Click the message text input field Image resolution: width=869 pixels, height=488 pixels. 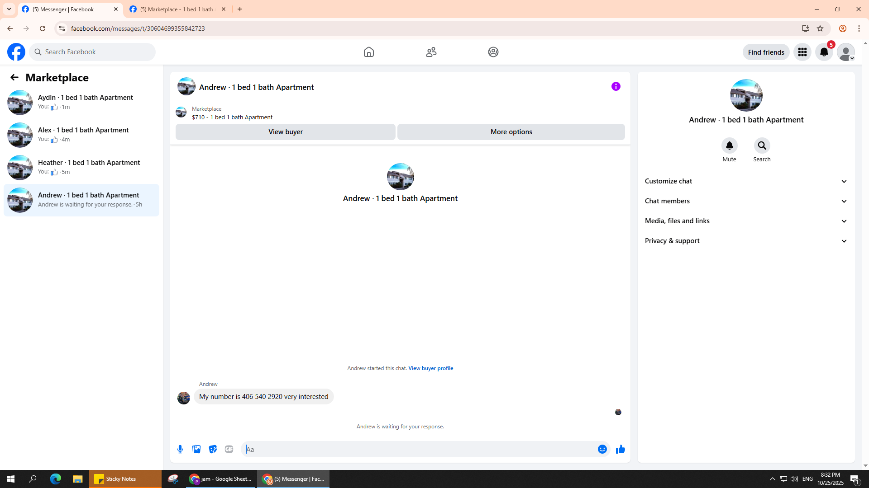tap(419, 449)
